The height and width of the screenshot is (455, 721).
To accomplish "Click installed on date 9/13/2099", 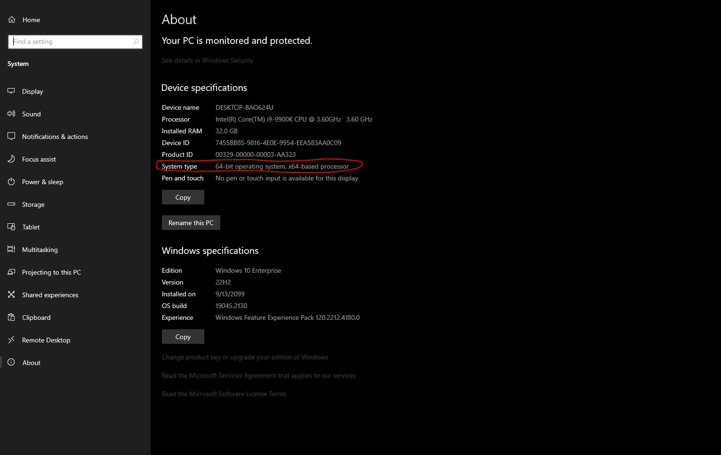I will (x=230, y=294).
